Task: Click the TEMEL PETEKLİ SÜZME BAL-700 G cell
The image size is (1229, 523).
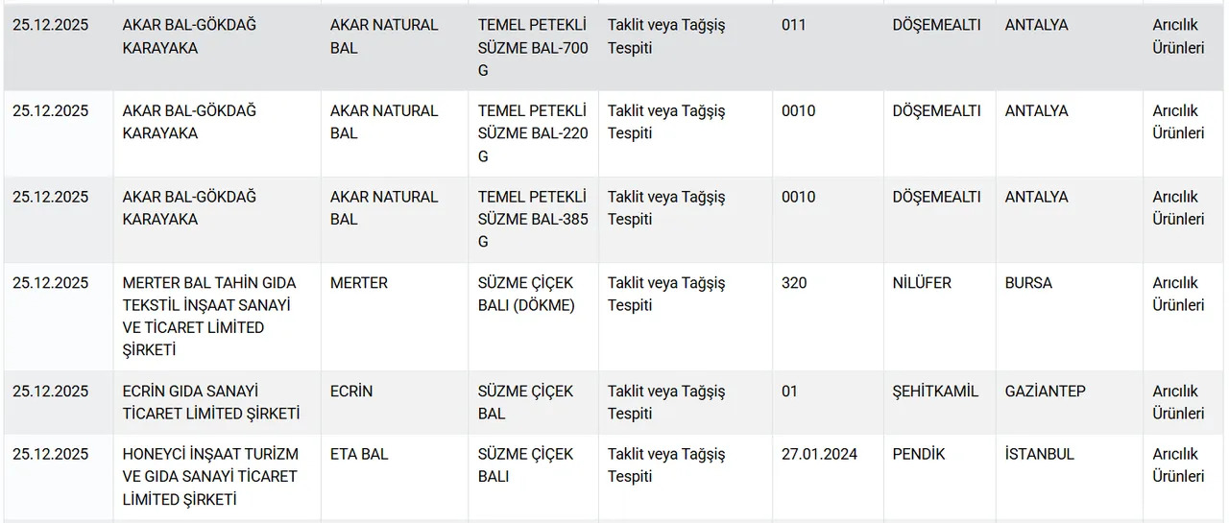Action: click(532, 48)
